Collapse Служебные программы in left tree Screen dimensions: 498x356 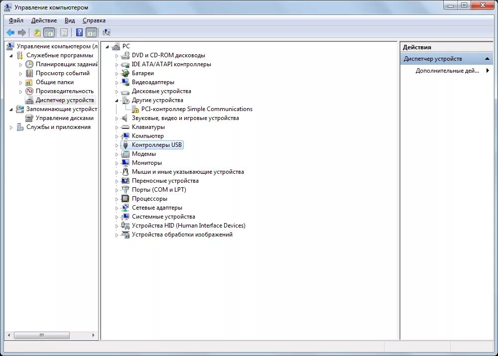click(x=11, y=56)
